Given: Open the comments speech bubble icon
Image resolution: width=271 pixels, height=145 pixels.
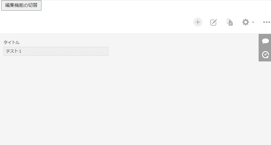Looking at the screenshot, I should coord(265,41).
